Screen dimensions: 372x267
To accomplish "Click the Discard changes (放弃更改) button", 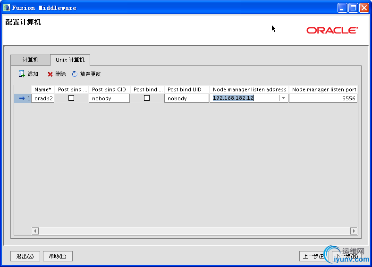I will 86,74.
